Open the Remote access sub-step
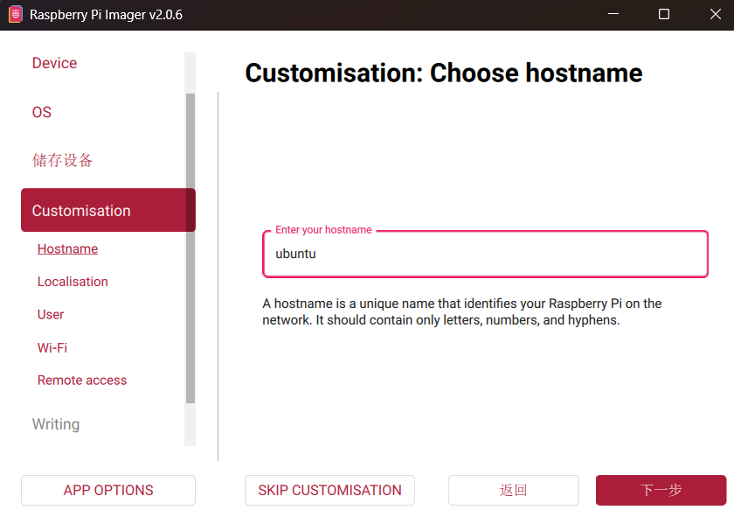 pyautogui.click(x=82, y=381)
